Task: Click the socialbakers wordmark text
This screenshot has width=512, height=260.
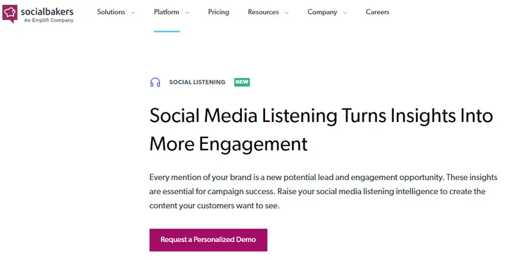Action: tap(46, 10)
